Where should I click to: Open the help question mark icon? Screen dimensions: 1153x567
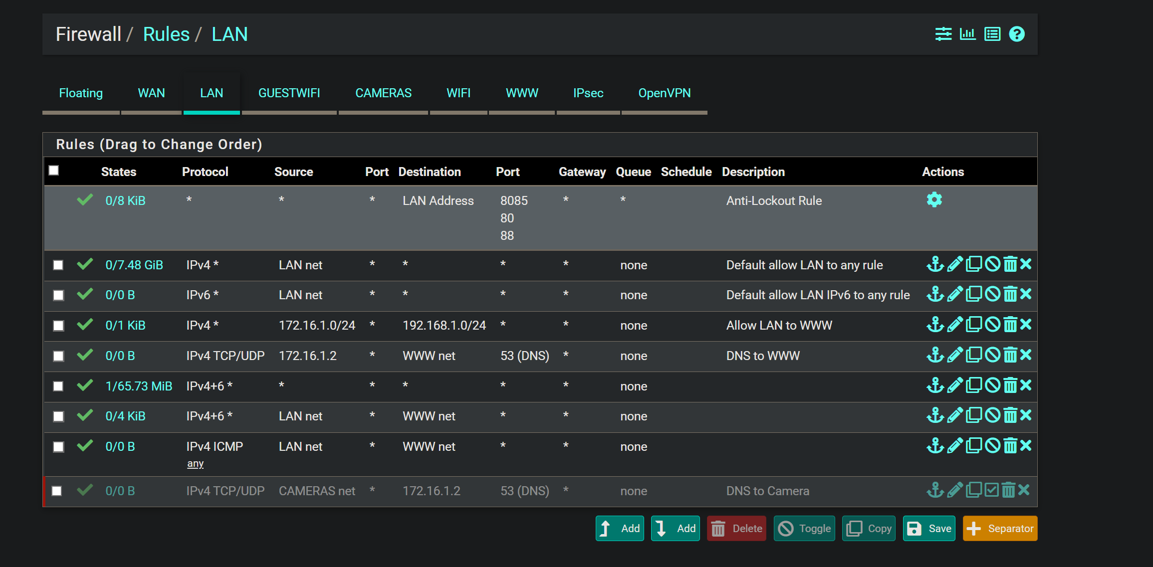pos(1016,34)
